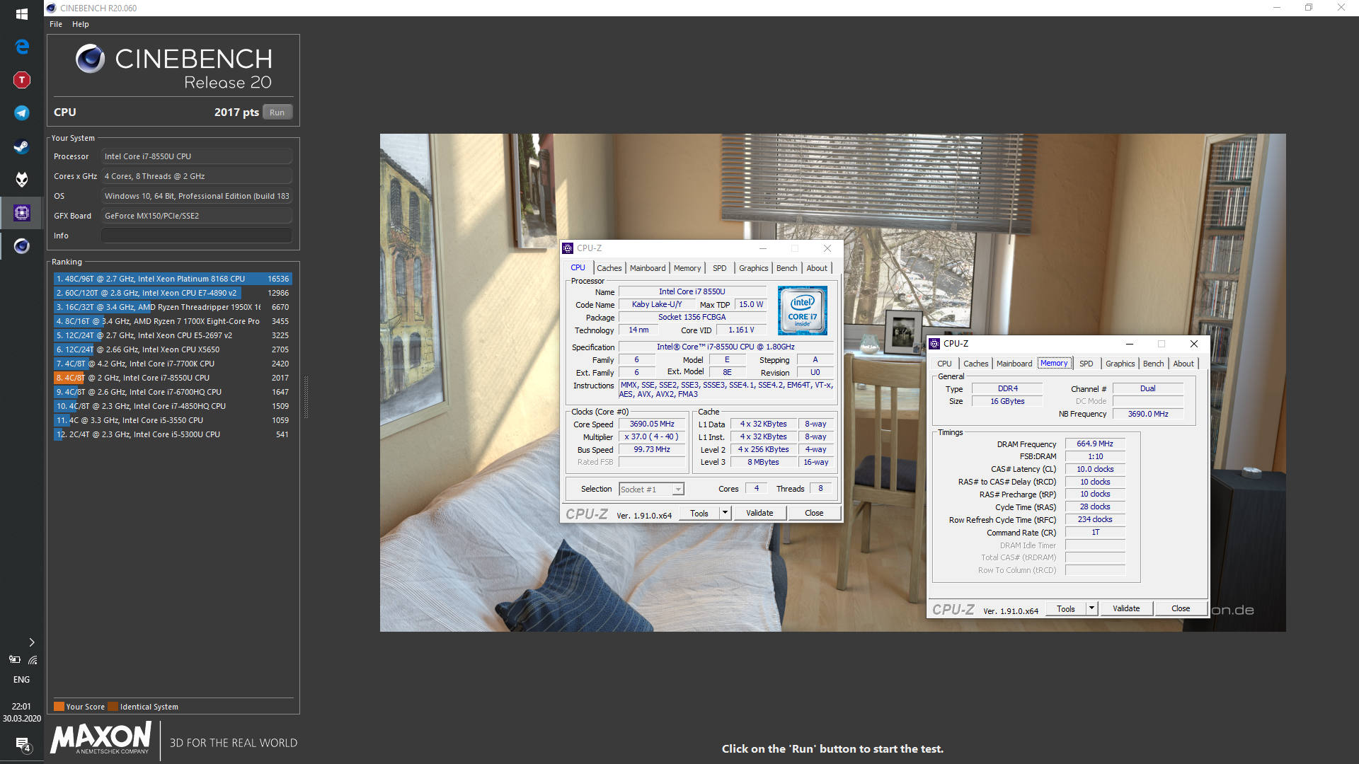Select ranking entry Ryzen 7 1700X
The width and height of the screenshot is (1359, 764).
point(173,321)
